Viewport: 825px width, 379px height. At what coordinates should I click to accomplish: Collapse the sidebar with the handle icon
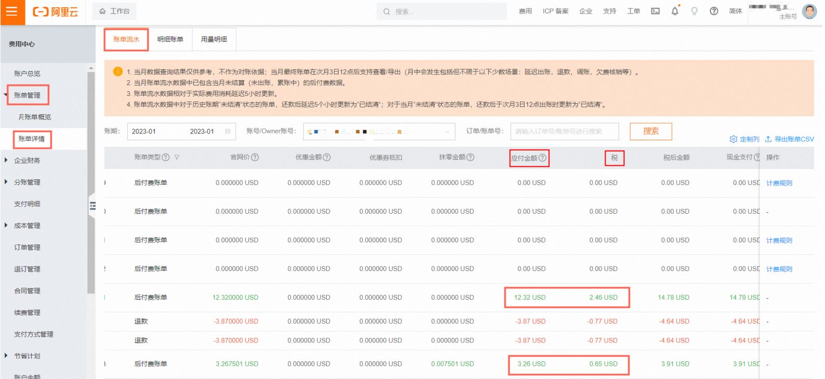(92, 206)
